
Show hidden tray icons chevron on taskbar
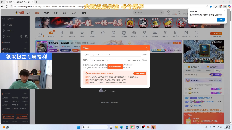pos(202,127)
